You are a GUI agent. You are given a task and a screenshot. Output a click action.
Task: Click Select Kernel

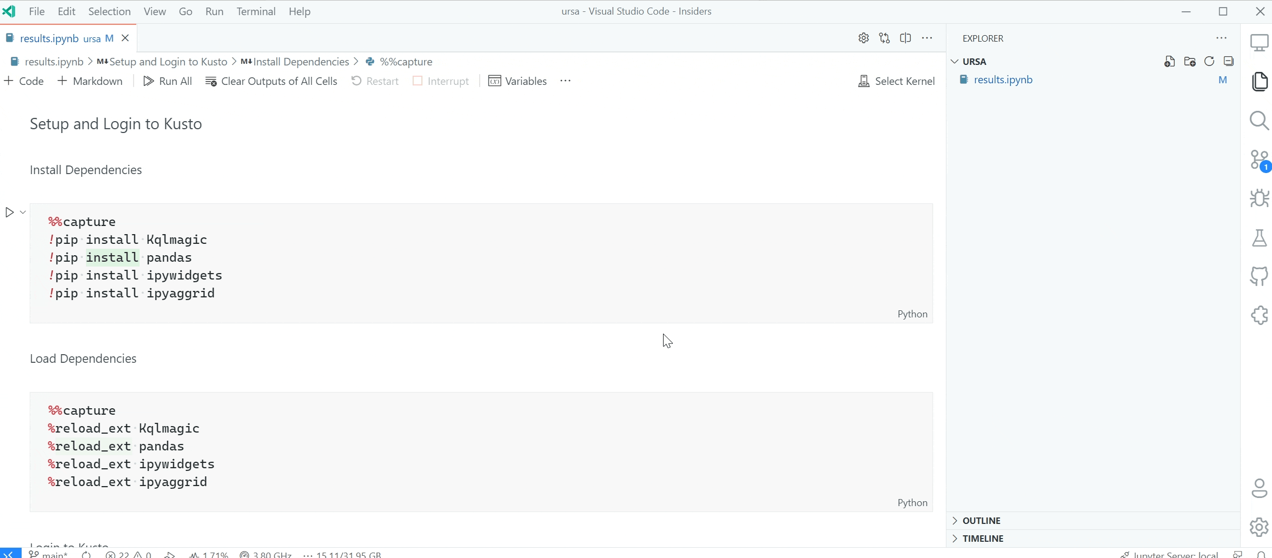tap(897, 82)
